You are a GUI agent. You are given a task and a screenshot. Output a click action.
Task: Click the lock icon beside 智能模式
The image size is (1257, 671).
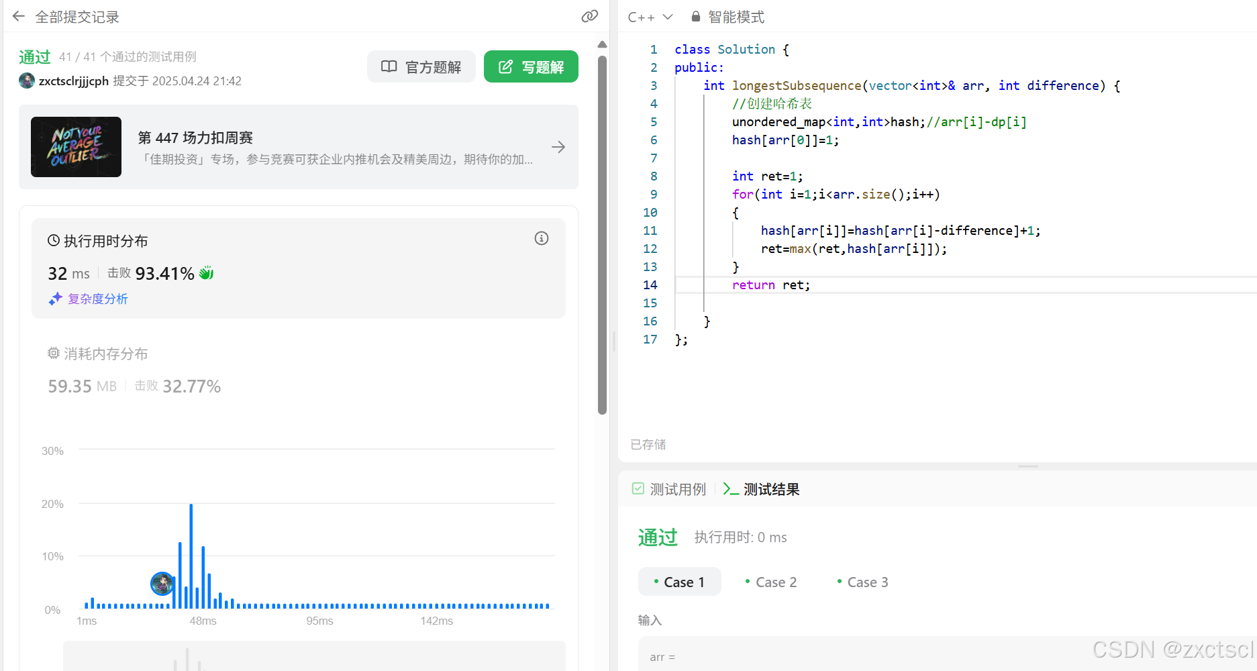tap(696, 17)
